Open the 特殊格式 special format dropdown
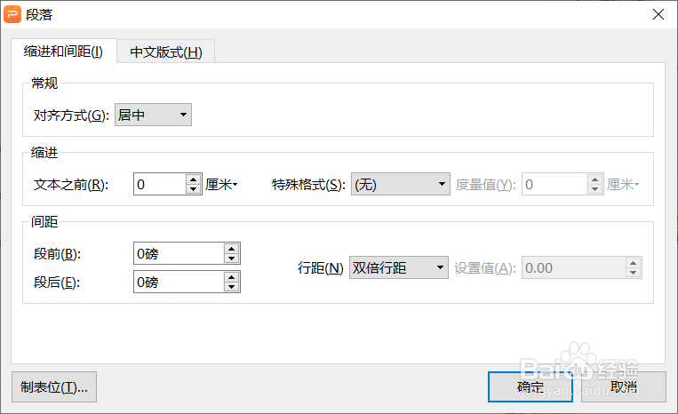The image size is (678, 414). pyautogui.click(x=401, y=185)
